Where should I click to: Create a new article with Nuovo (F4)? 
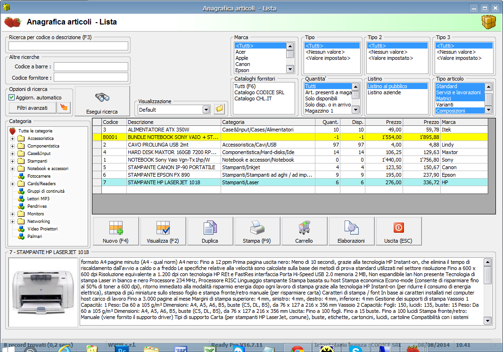click(x=116, y=231)
